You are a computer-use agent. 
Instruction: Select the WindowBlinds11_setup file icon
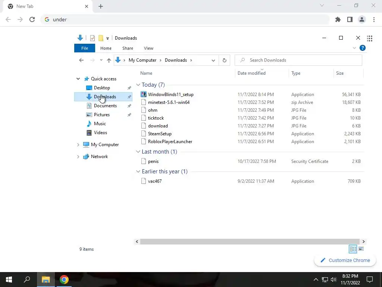[x=144, y=94]
